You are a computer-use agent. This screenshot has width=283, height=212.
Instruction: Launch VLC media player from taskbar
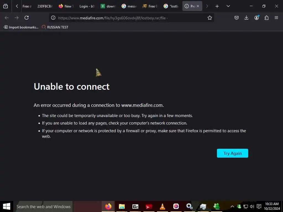[163, 206]
